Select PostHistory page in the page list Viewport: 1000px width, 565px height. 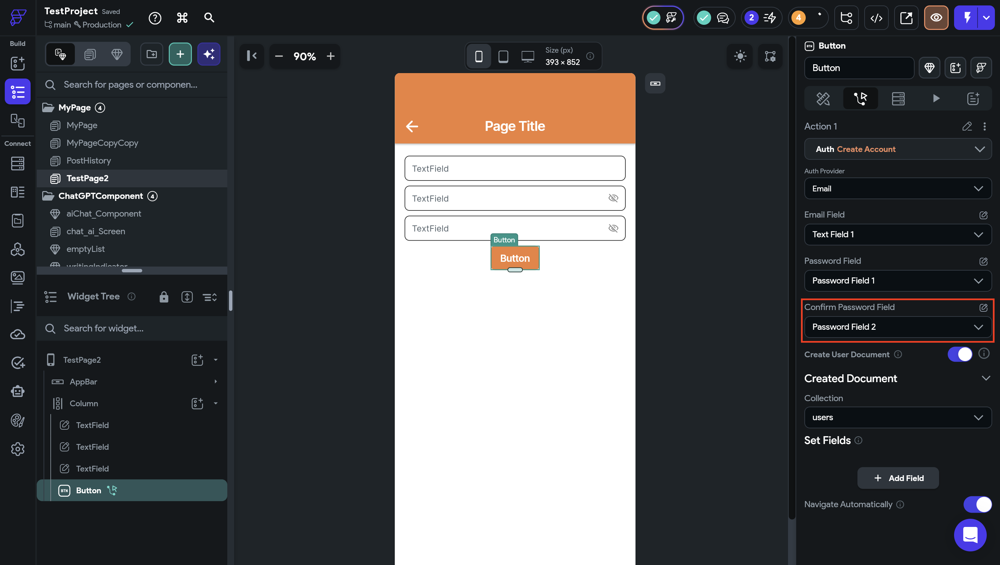pyautogui.click(x=88, y=161)
